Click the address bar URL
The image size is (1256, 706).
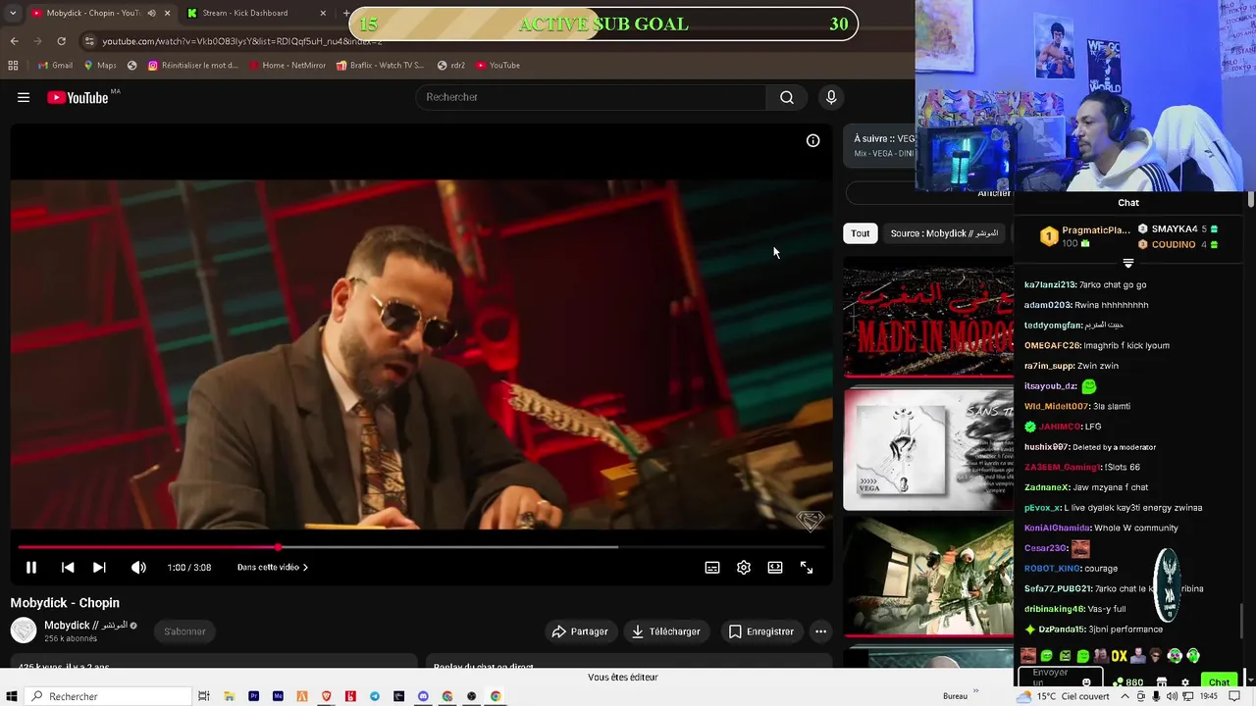point(241,41)
